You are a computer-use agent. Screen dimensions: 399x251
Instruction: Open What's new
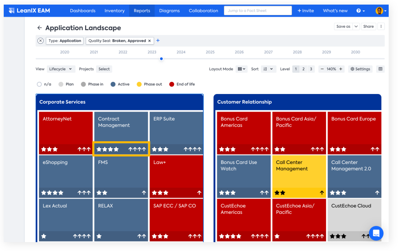click(x=335, y=11)
